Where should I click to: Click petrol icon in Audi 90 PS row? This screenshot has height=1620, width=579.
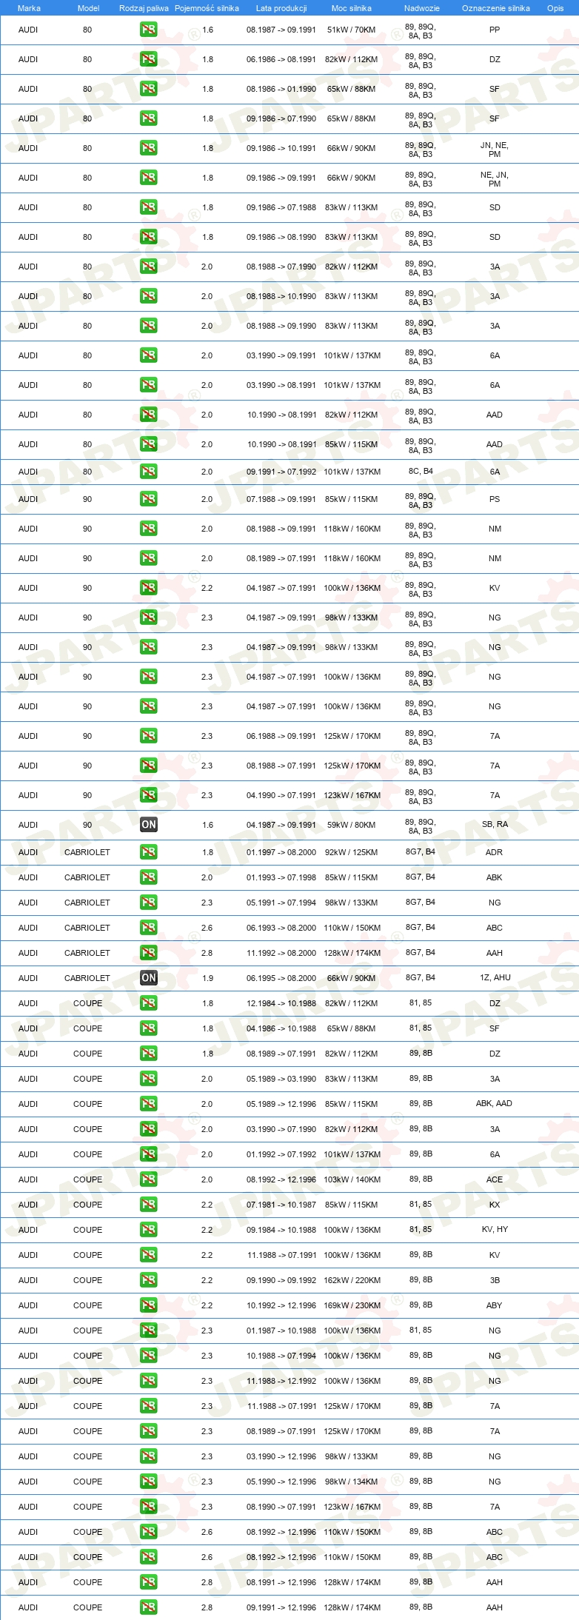pos(149,499)
